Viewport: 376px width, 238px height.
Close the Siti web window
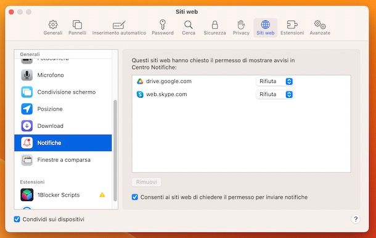[11, 12]
